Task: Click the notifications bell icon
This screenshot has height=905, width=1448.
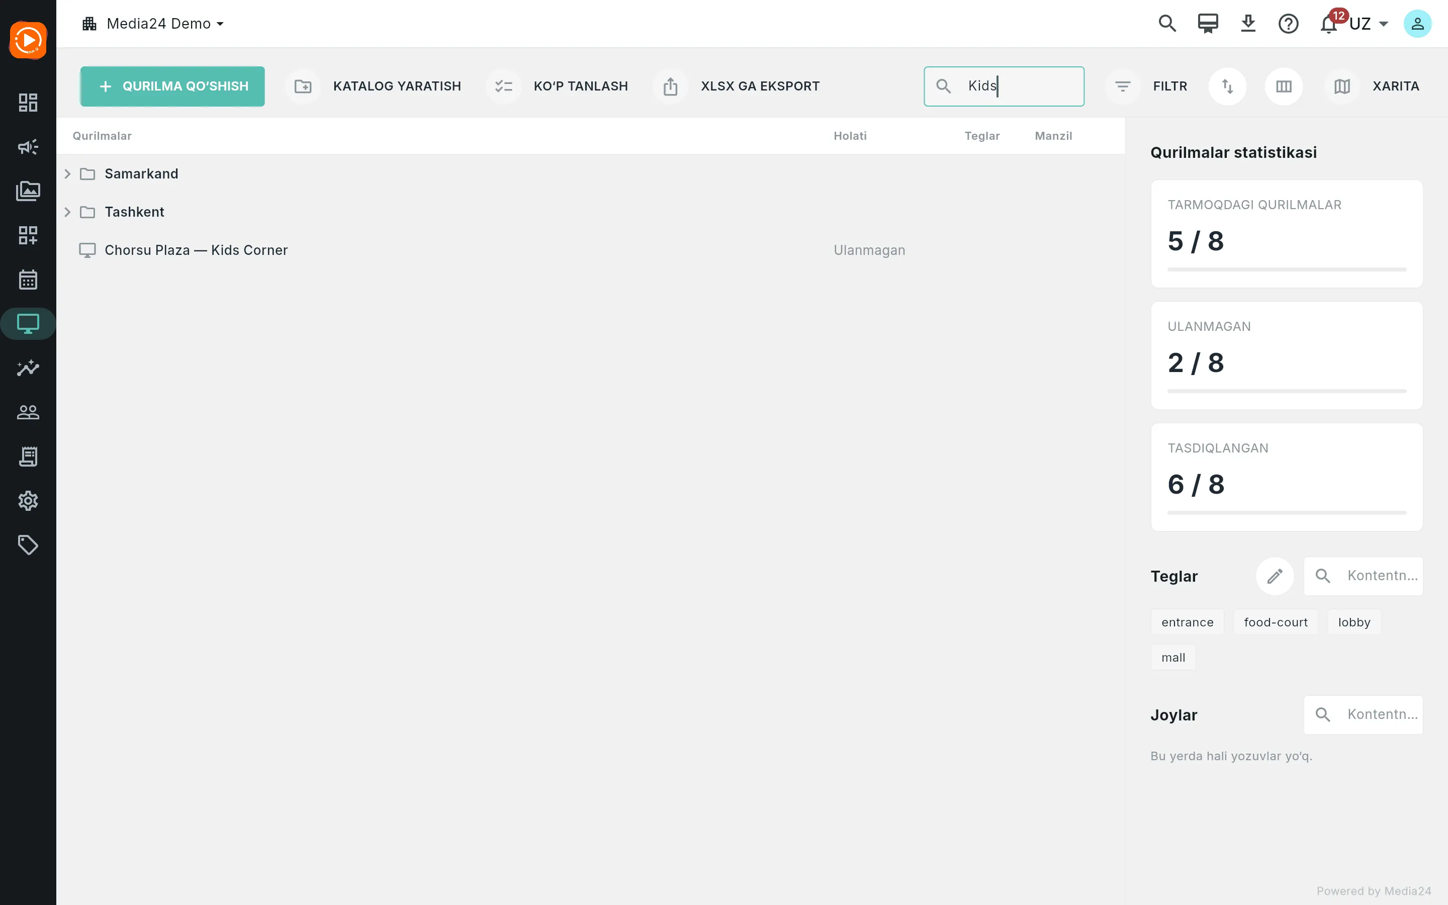Action: 1328,24
